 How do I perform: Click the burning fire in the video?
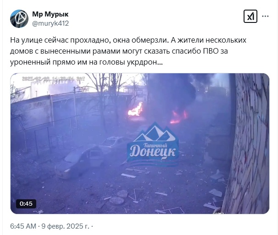135,110
